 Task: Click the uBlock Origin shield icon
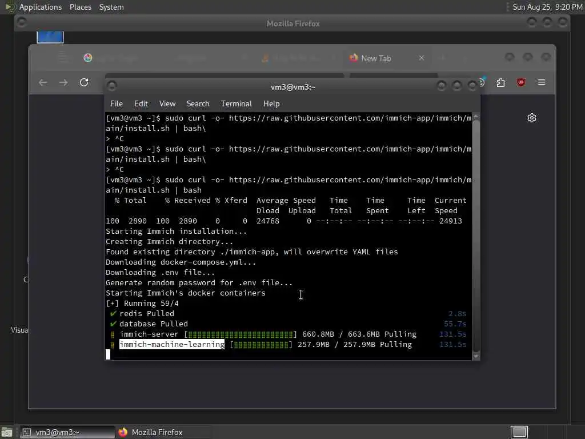(521, 82)
